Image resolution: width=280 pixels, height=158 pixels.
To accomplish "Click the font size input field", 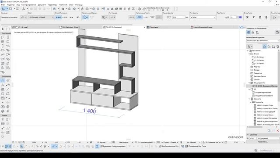I will click(178, 18).
